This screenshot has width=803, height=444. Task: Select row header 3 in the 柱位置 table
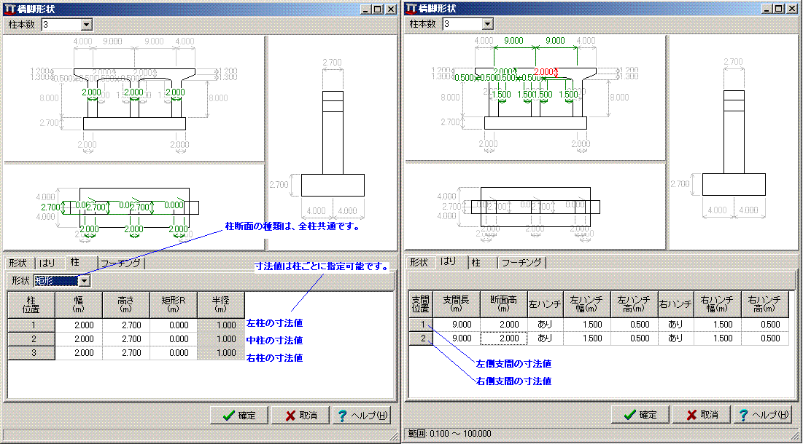pyautogui.click(x=31, y=353)
